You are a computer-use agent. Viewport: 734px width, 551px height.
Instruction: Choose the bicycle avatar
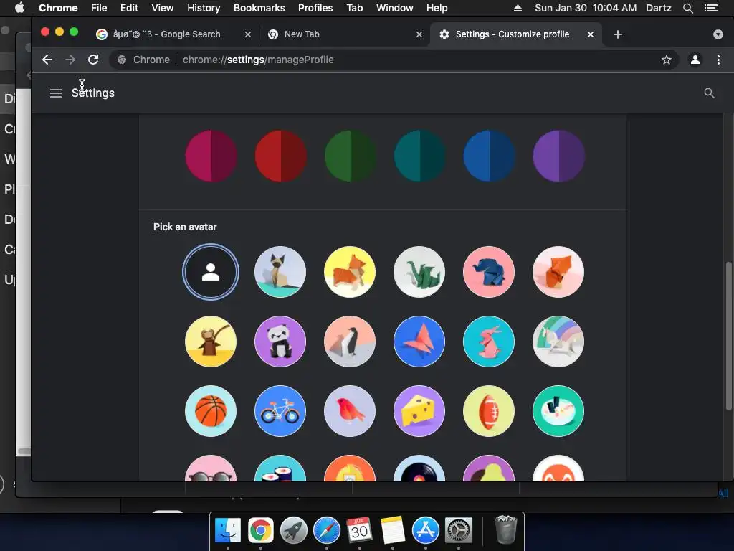click(280, 411)
